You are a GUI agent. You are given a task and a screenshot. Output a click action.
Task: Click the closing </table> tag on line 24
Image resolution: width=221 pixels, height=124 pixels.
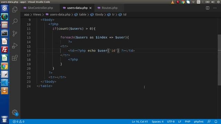(x=45, y=86)
